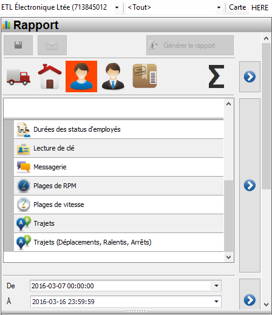Open the ETL Électronique Ltée account dropdown
The width and height of the screenshot is (272, 315).
(x=117, y=7)
